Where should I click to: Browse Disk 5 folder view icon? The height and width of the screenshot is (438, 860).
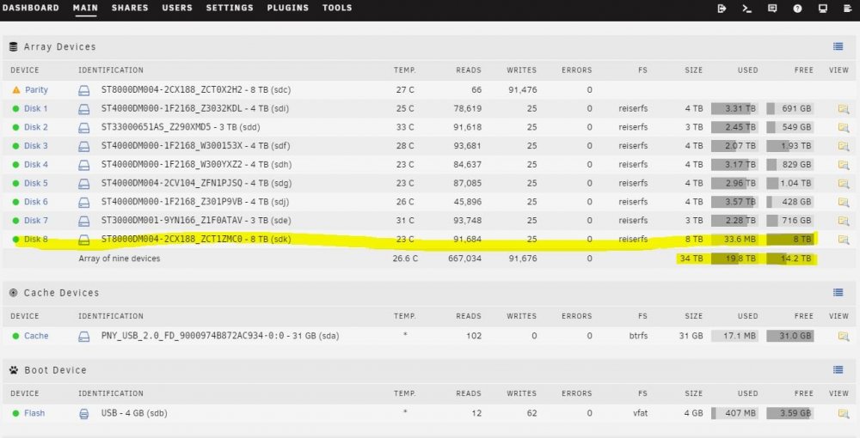point(843,184)
